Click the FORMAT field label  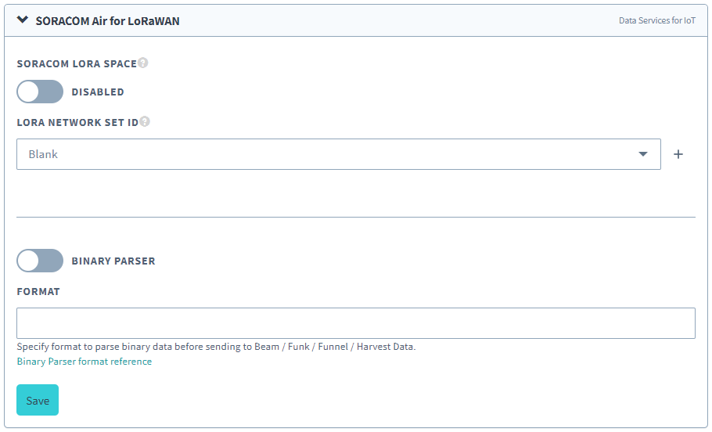38,291
